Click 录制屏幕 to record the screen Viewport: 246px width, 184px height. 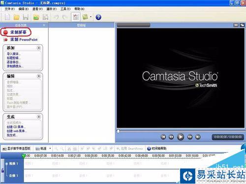[18, 32]
